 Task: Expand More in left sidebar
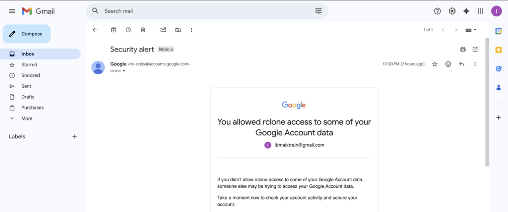[x=27, y=118]
